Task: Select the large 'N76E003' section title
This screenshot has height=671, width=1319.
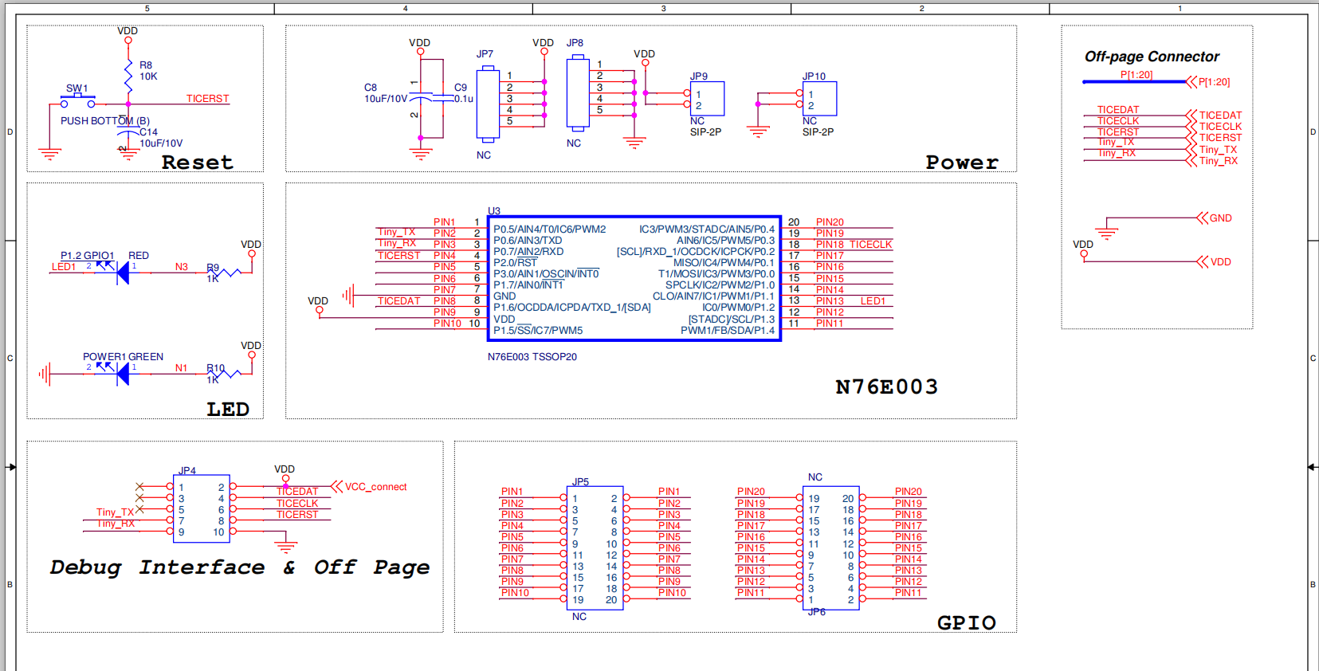Action: pyautogui.click(x=886, y=387)
